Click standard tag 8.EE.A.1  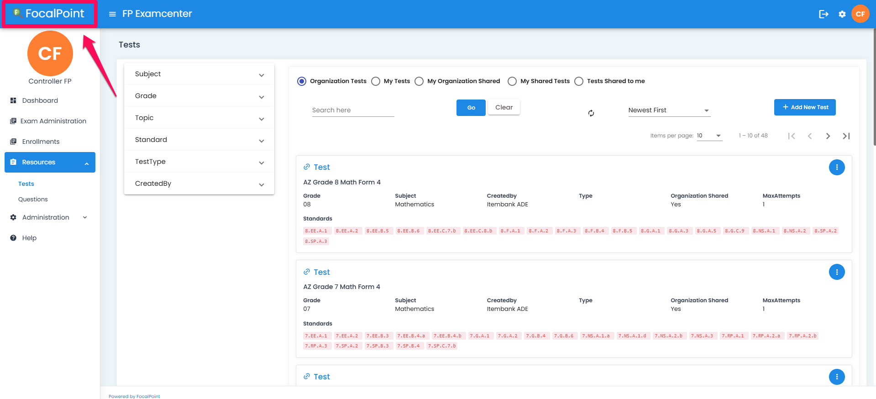pos(316,231)
